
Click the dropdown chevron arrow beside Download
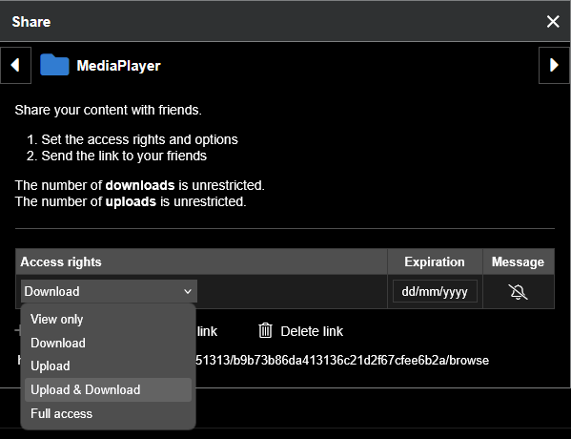click(188, 292)
